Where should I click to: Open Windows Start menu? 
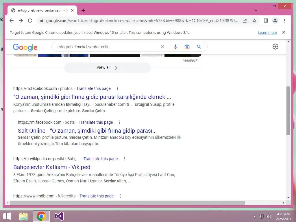click(7, 216)
